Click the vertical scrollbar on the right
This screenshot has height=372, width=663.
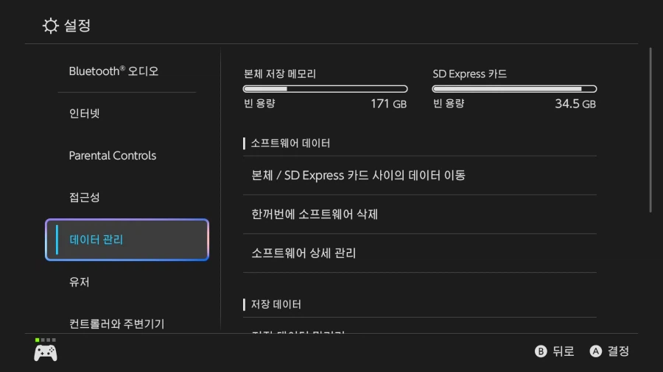650,129
